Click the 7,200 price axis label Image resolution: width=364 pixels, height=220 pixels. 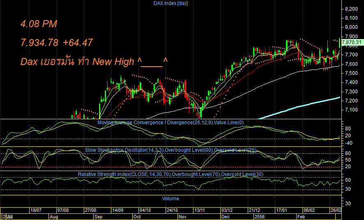click(351, 101)
